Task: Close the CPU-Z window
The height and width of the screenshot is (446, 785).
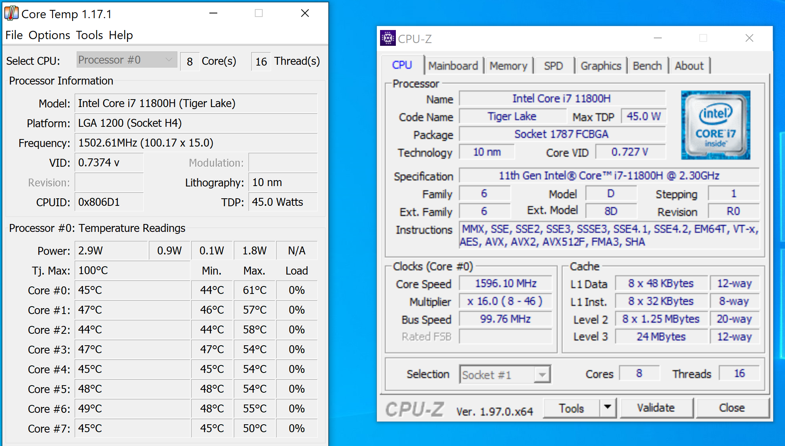Action: [x=749, y=38]
